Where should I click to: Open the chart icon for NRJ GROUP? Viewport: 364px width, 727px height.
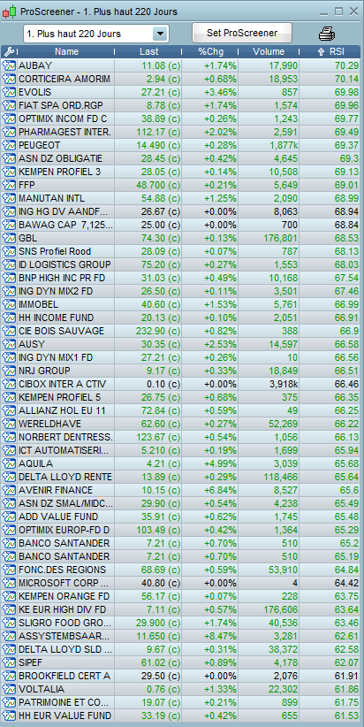9,371
